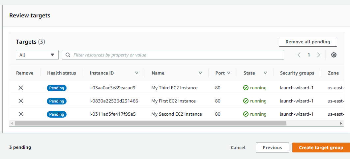Sort by State column arrow
The height and width of the screenshot is (159, 350).
[265, 73]
